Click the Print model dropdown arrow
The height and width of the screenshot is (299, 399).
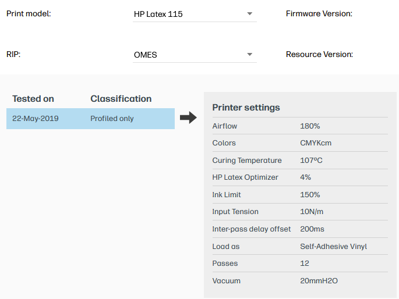pos(250,14)
